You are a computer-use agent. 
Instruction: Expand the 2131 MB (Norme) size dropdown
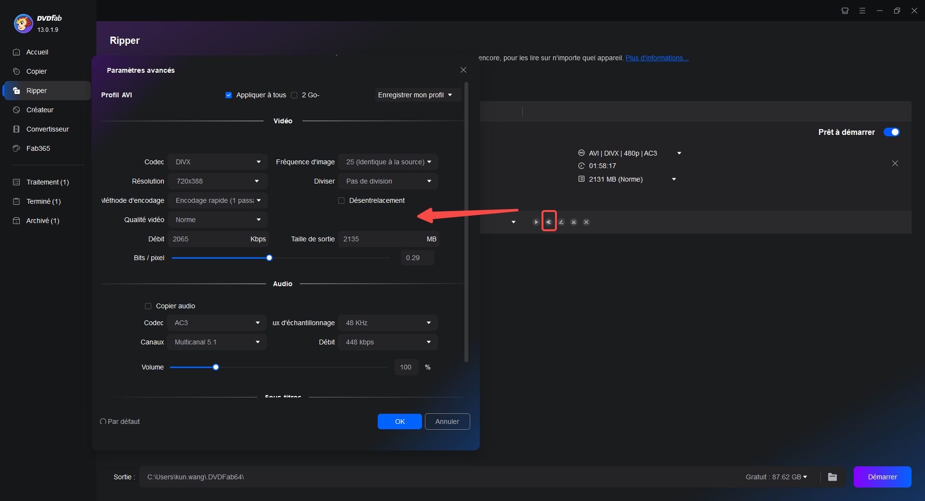point(674,179)
